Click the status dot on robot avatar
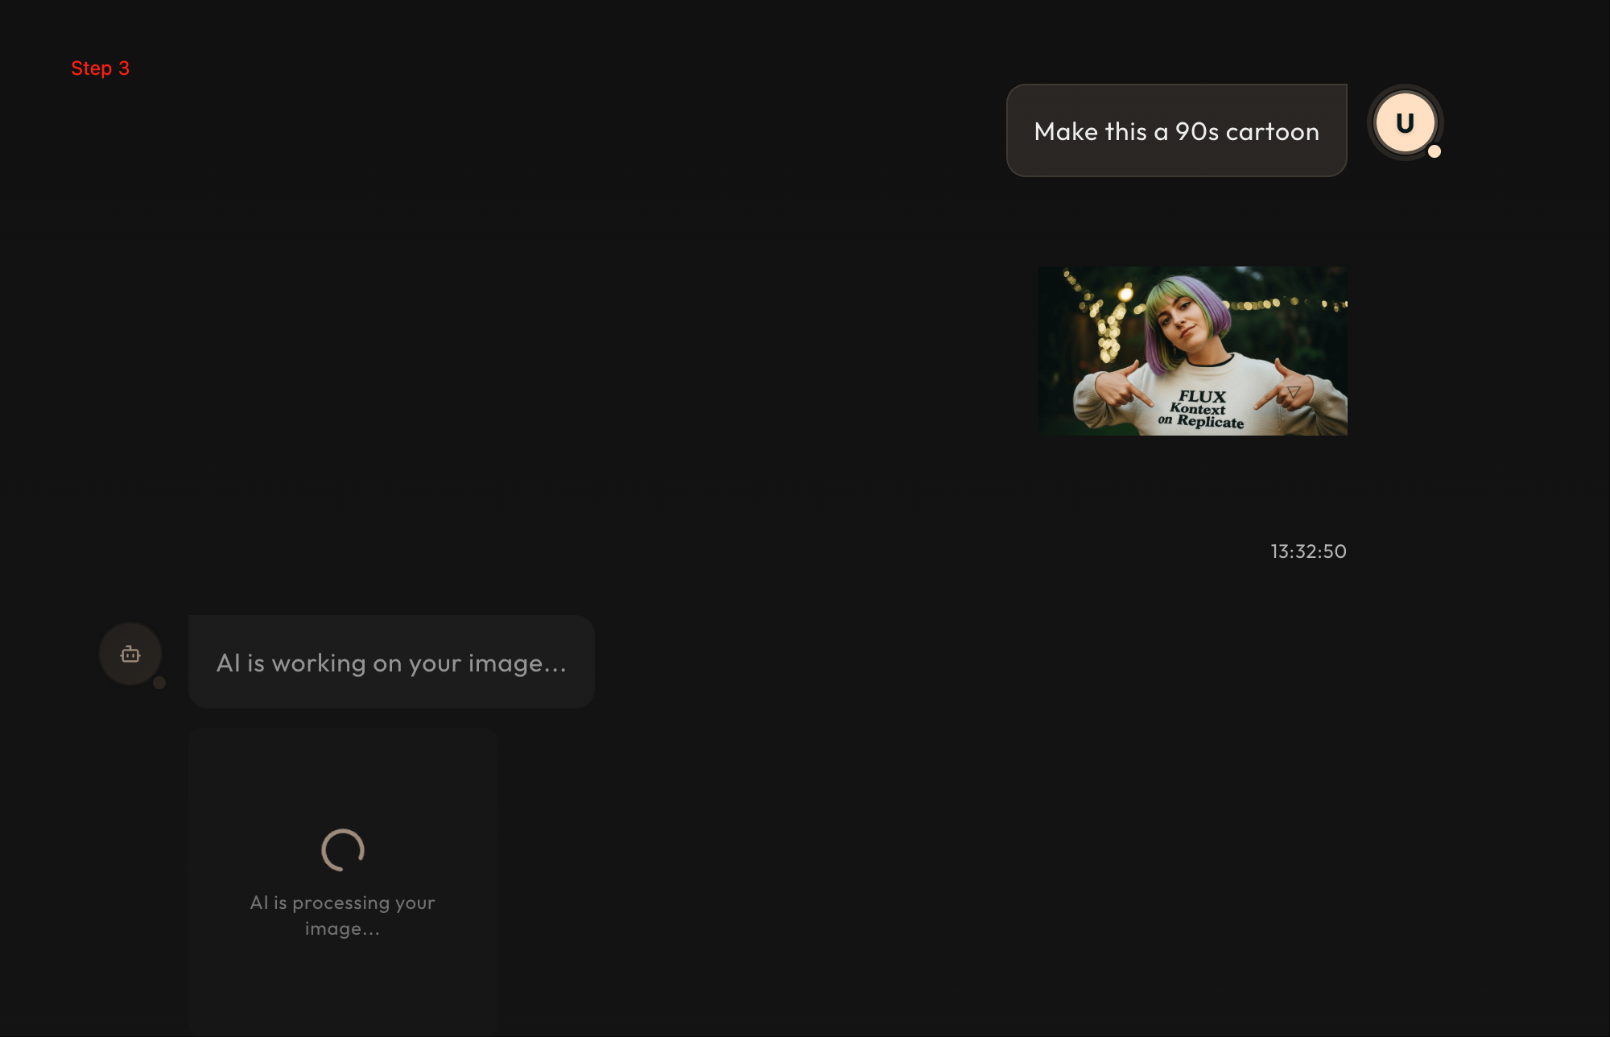This screenshot has width=1610, height=1037. click(159, 683)
